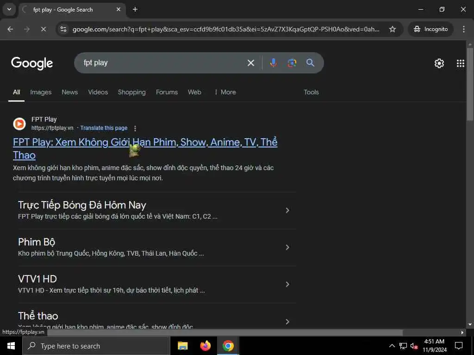Go back to previous page
This screenshot has height=355, width=474.
10,29
